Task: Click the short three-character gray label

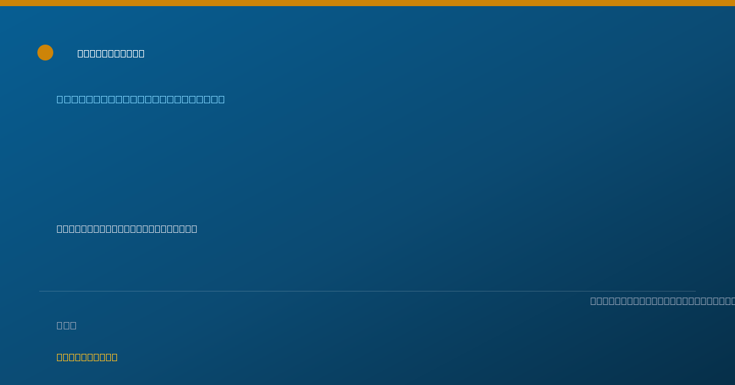Action: [x=67, y=325]
